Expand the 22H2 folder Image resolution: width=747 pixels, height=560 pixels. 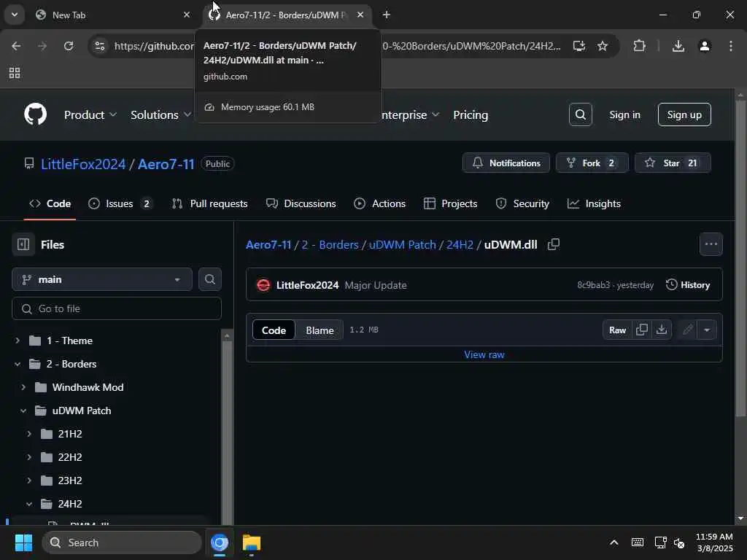29,457
